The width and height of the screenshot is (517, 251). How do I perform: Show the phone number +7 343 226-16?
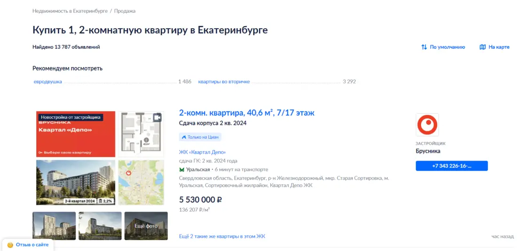pyautogui.click(x=451, y=166)
